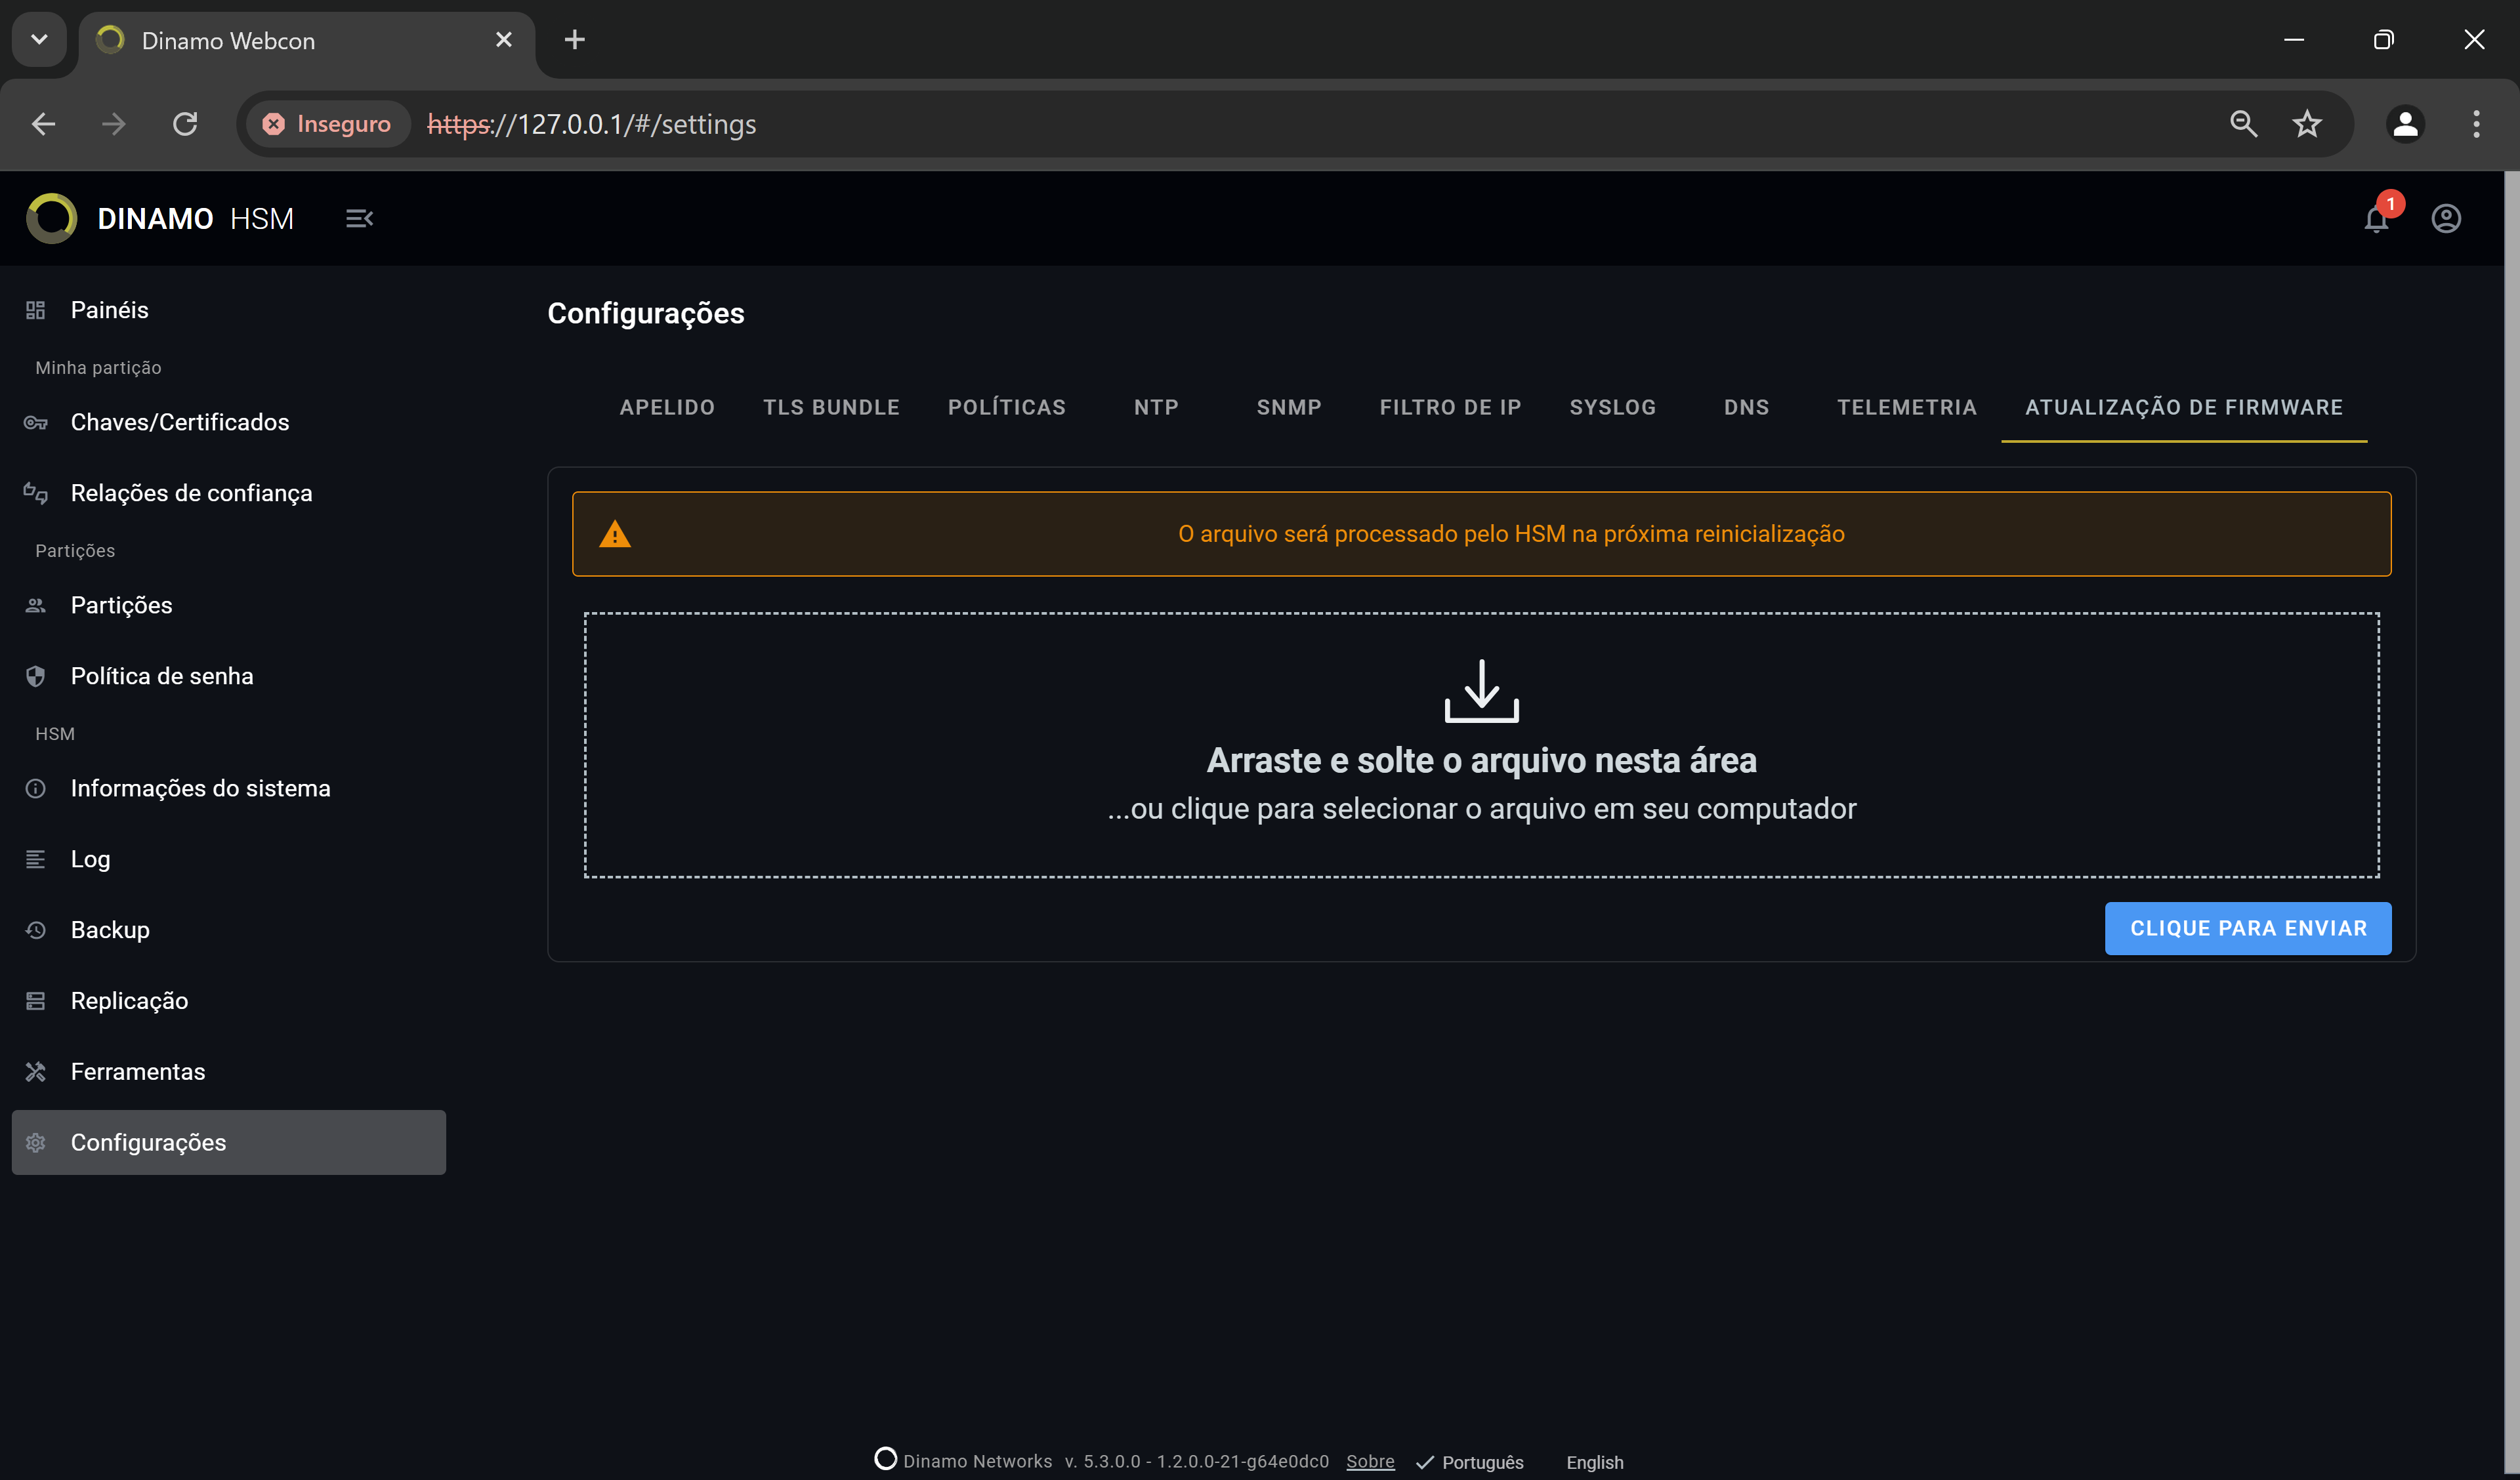This screenshot has height=1480, width=2520.
Task: Select the DNS settings tab
Action: click(x=1746, y=407)
